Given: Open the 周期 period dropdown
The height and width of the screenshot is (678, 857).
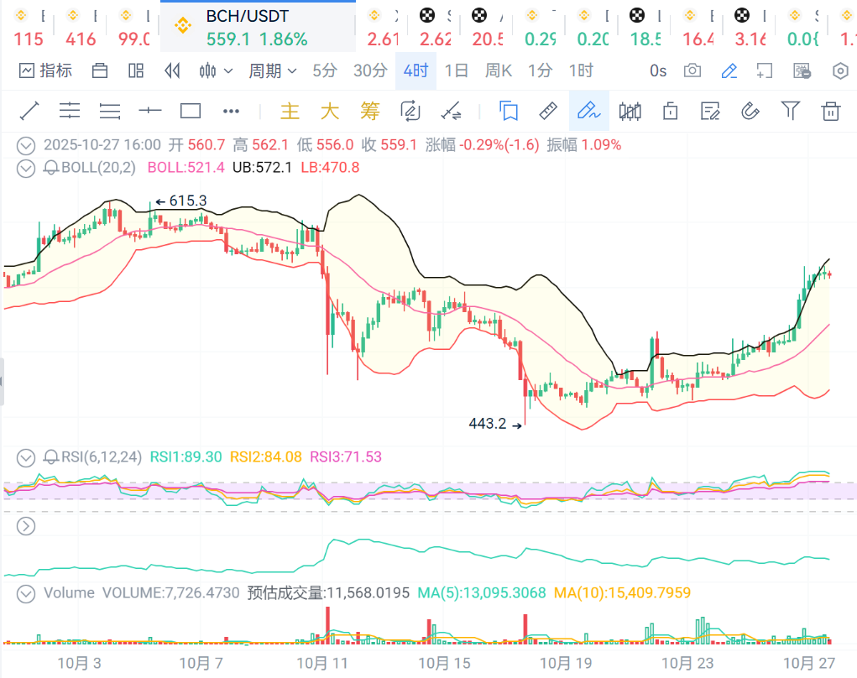Looking at the screenshot, I should click(272, 70).
